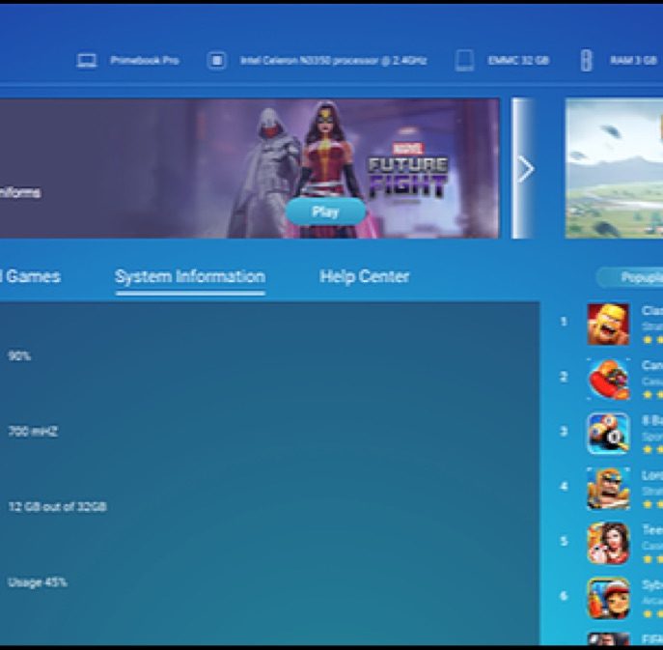Click the 12 GB out of 32GB storage value
The height and width of the screenshot is (650, 663).
tap(57, 507)
